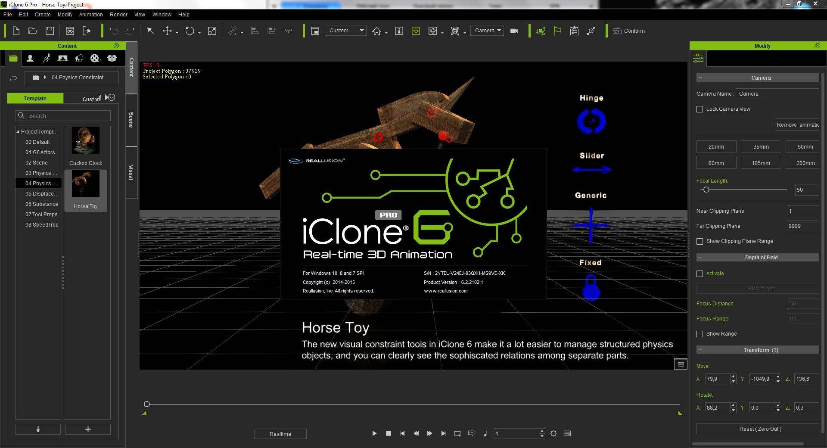Open the Actor category in Content
Viewport: 827px width, 448px height.
click(x=30, y=58)
